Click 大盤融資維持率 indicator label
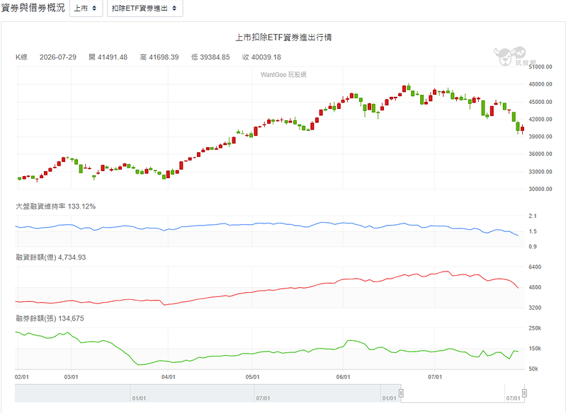Image resolution: width=566 pixels, height=413 pixels. pos(55,206)
